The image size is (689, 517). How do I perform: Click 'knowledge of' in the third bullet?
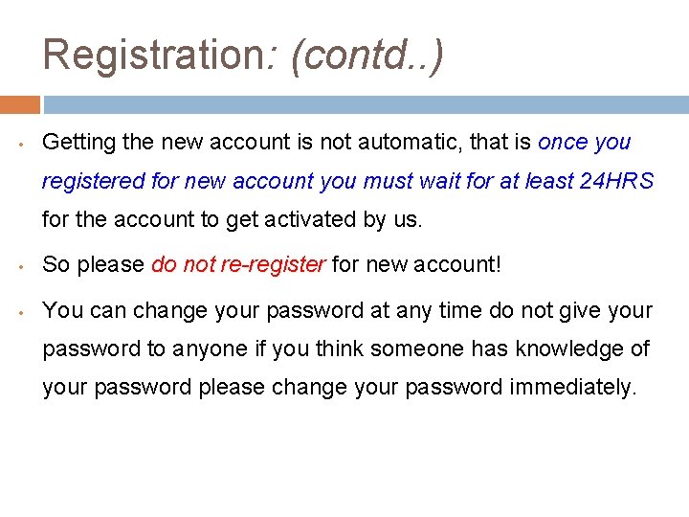tap(583, 349)
